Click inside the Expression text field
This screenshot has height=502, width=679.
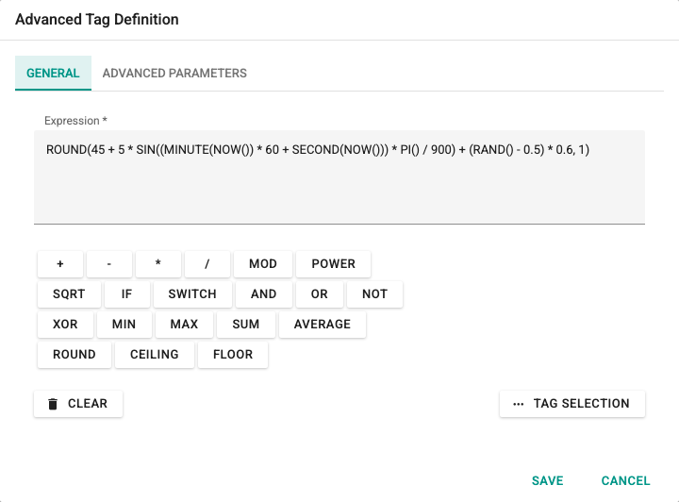click(339, 176)
